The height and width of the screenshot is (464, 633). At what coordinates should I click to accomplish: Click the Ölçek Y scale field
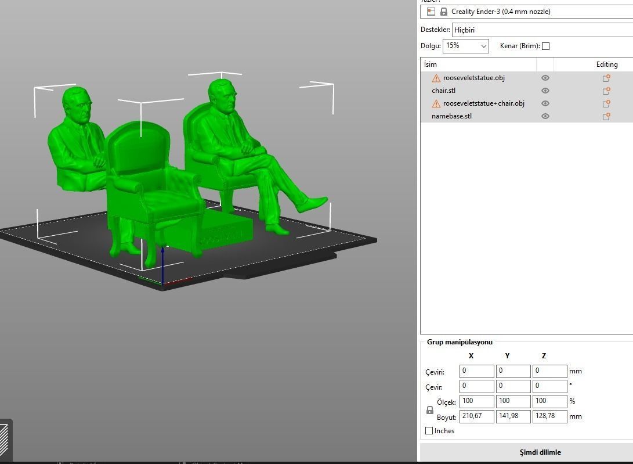(x=513, y=401)
